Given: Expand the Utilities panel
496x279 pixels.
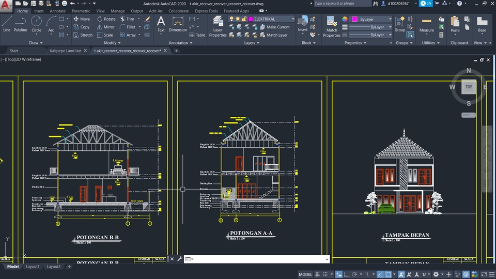Looking at the screenshot, I should [430, 43].
